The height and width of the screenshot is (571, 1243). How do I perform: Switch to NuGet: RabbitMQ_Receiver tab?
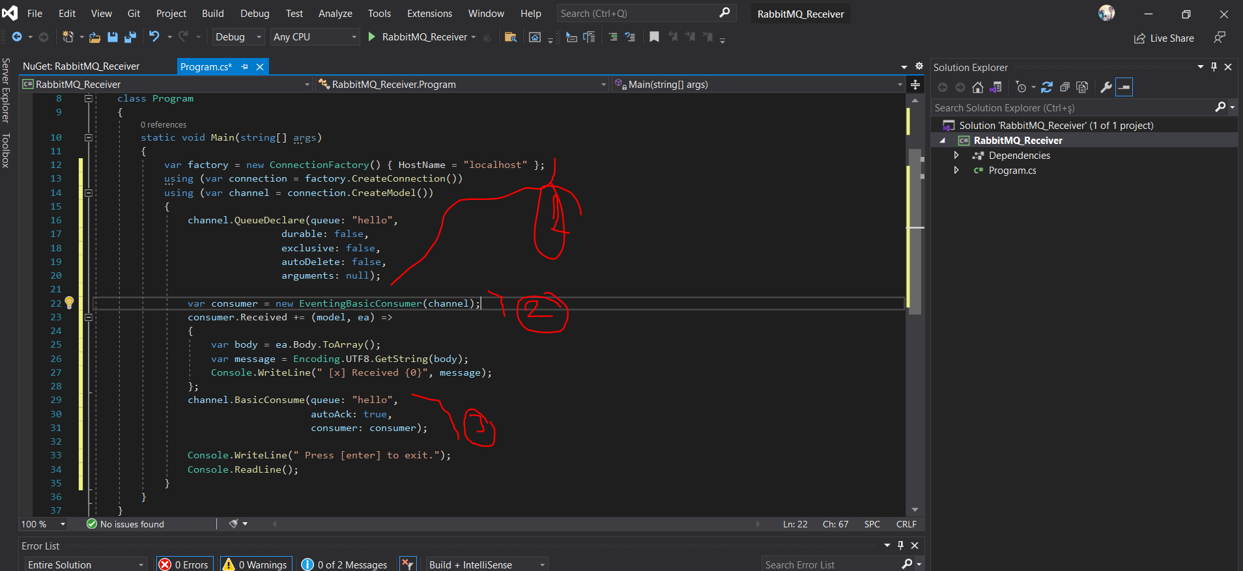[81, 66]
